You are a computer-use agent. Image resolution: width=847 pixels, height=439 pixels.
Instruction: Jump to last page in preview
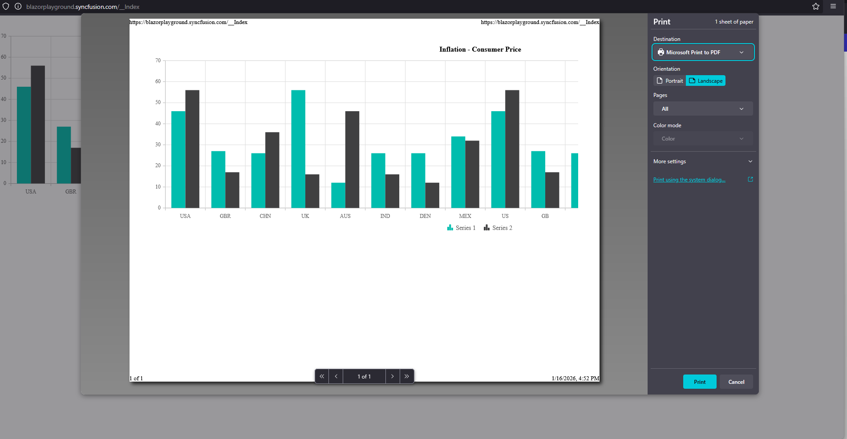407,376
